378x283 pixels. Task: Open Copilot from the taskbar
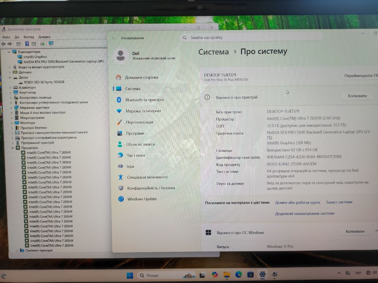pyautogui.click(x=215, y=275)
